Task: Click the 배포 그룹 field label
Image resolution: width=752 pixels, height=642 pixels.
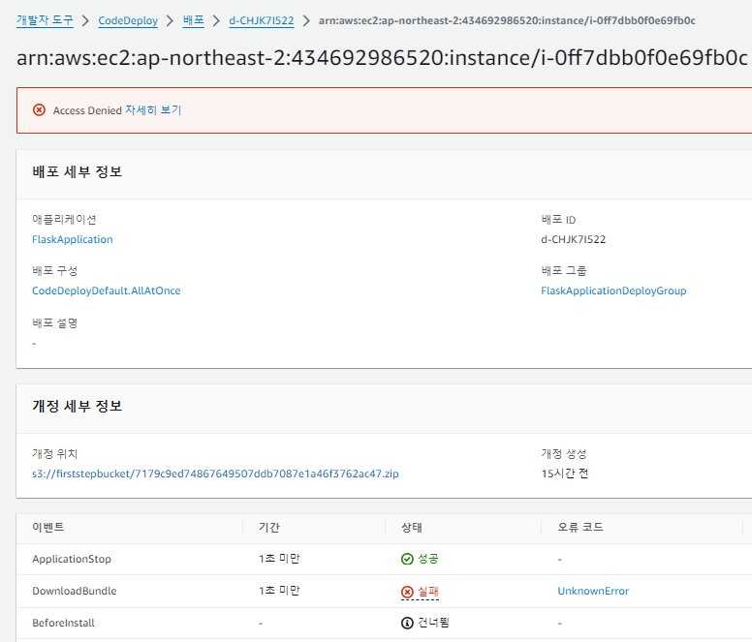Action: click(x=564, y=271)
